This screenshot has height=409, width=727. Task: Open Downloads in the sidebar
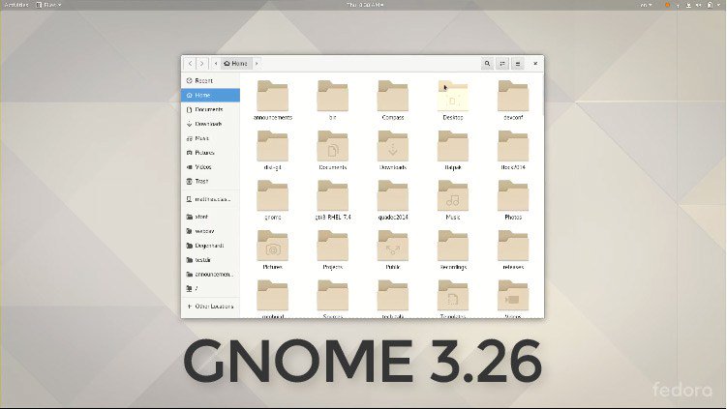[210, 124]
